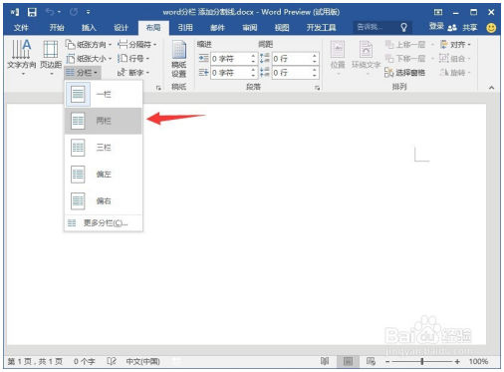Click the Undo arrow icon
The image size is (504, 372).
click(x=50, y=12)
